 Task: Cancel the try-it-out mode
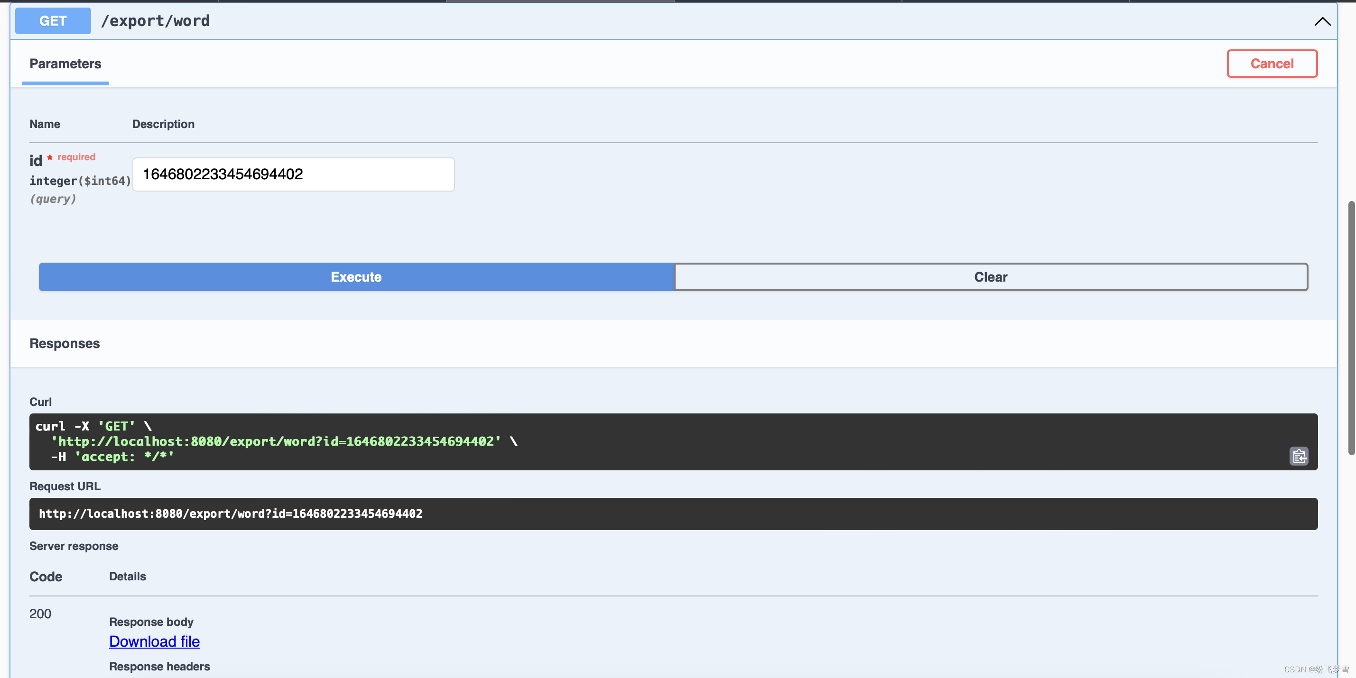[x=1272, y=64]
